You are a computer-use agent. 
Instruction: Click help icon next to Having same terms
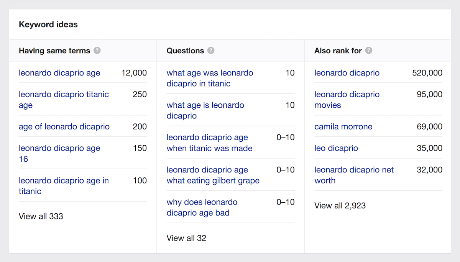(x=97, y=51)
